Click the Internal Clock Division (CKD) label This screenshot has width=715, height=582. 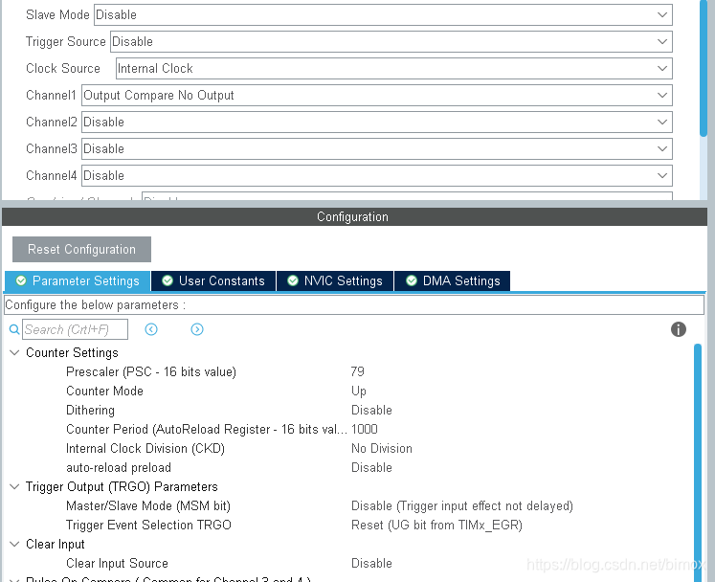(145, 448)
